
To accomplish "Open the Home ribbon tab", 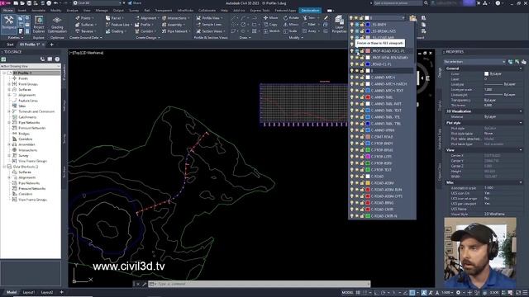I will [7, 11].
